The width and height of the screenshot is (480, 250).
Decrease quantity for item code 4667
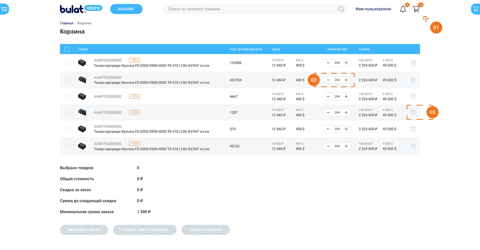(328, 97)
